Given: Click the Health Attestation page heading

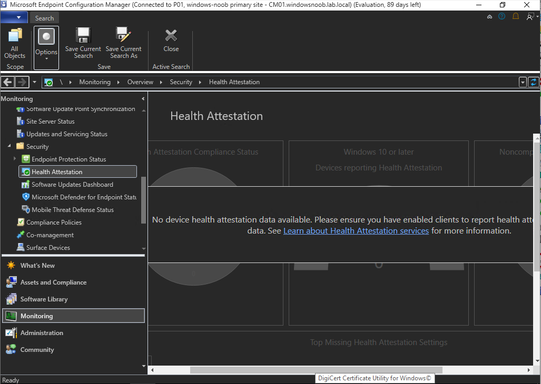Looking at the screenshot, I should click(217, 116).
